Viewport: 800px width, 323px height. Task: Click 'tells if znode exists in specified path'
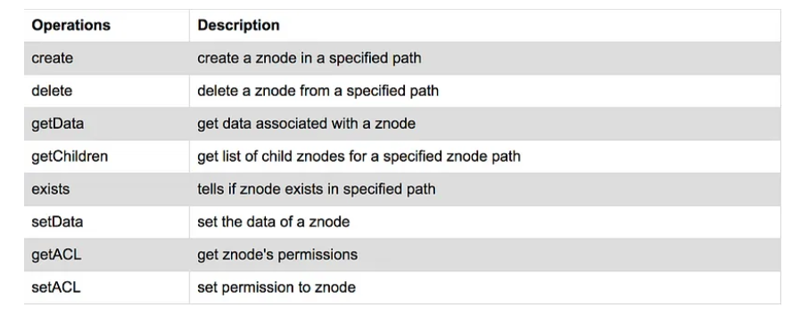[317, 190]
